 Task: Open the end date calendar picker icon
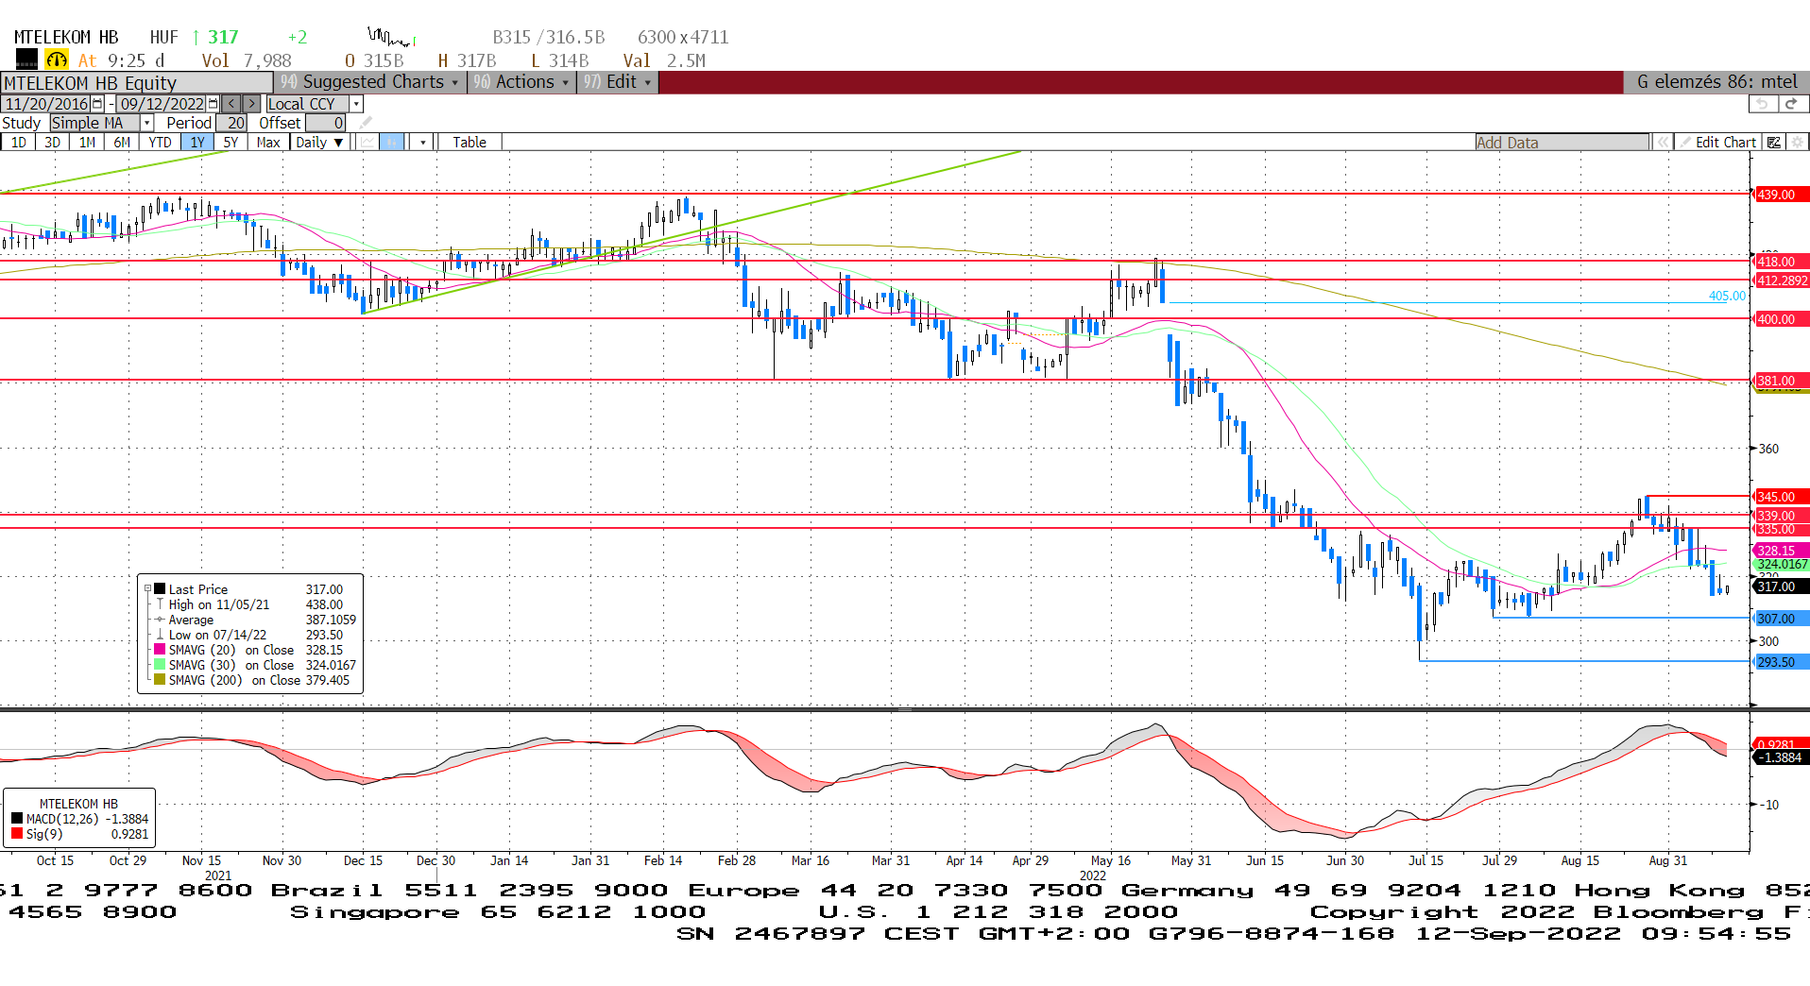click(213, 104)
